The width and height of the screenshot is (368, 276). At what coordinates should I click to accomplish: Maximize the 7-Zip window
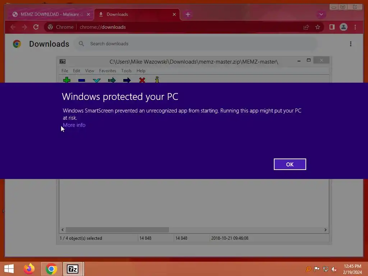(x=309, y=60)
